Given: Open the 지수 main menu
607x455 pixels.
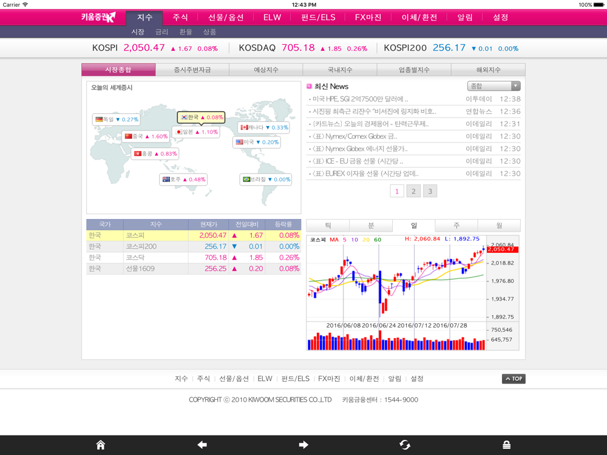Looking at the screenshot, I should point(144,18).
